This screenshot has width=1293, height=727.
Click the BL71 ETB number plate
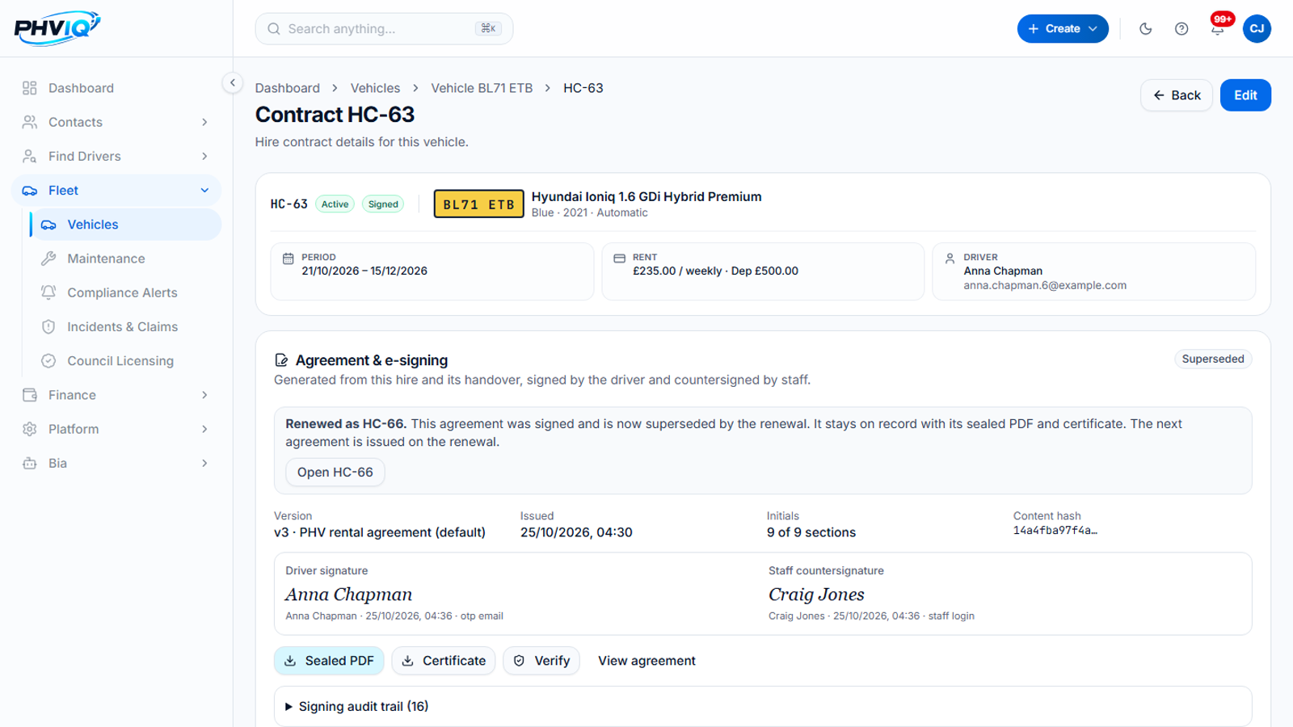tap(479, 204)
